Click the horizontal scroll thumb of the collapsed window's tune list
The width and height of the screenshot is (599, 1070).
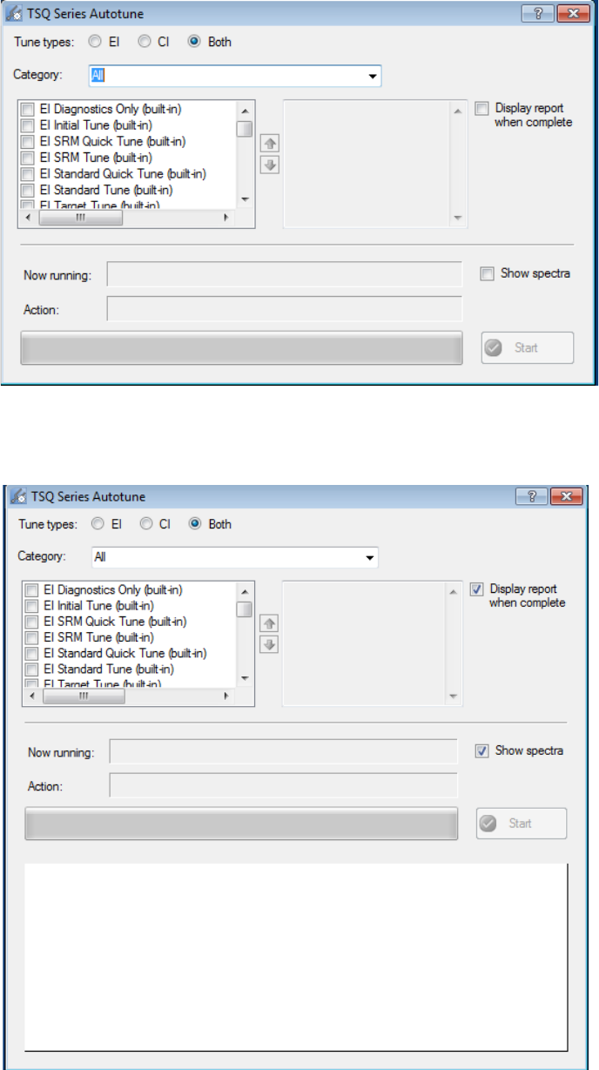pyautogui.click(x=81, y=218)
